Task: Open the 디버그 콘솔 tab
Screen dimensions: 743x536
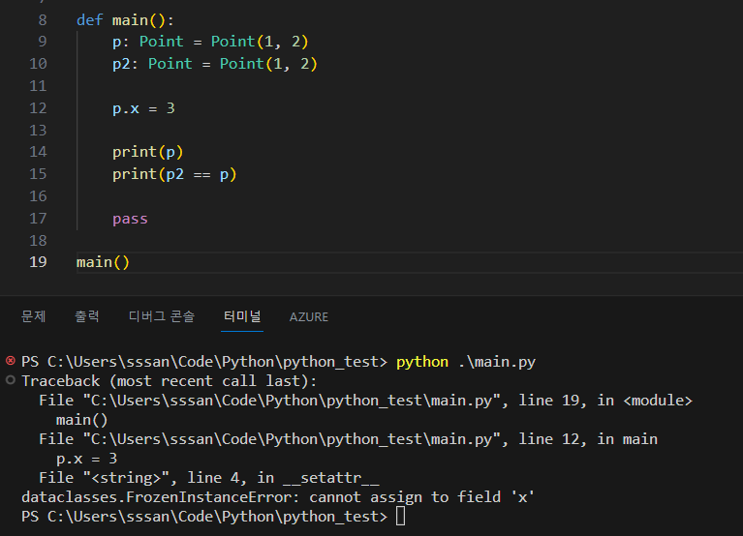Action: point(162,316)
